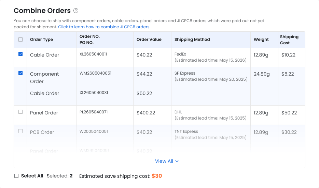
Task: Uncheck the Cable Order XL2605040011 checkbox
Action: pos(20,54)
